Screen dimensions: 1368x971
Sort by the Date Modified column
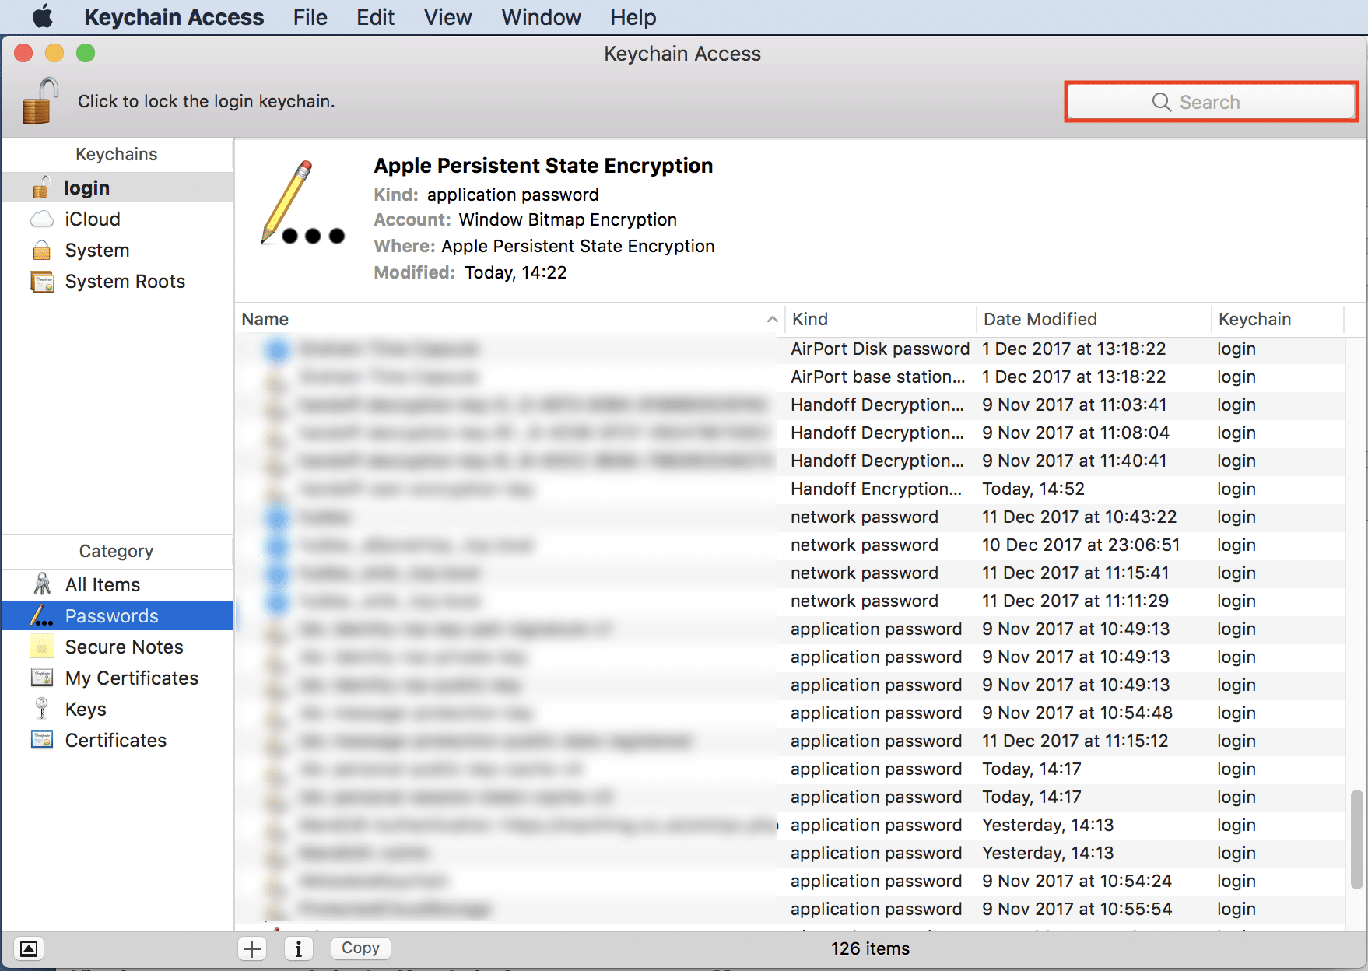(x=1093, y=319)
